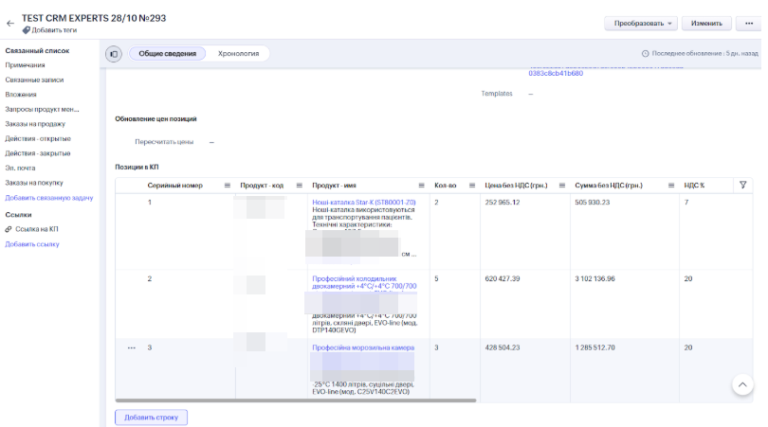Screen dimensions: 768x427
Task: Open Действия - открытые in sidebar
Action: (x=38, y=138)
